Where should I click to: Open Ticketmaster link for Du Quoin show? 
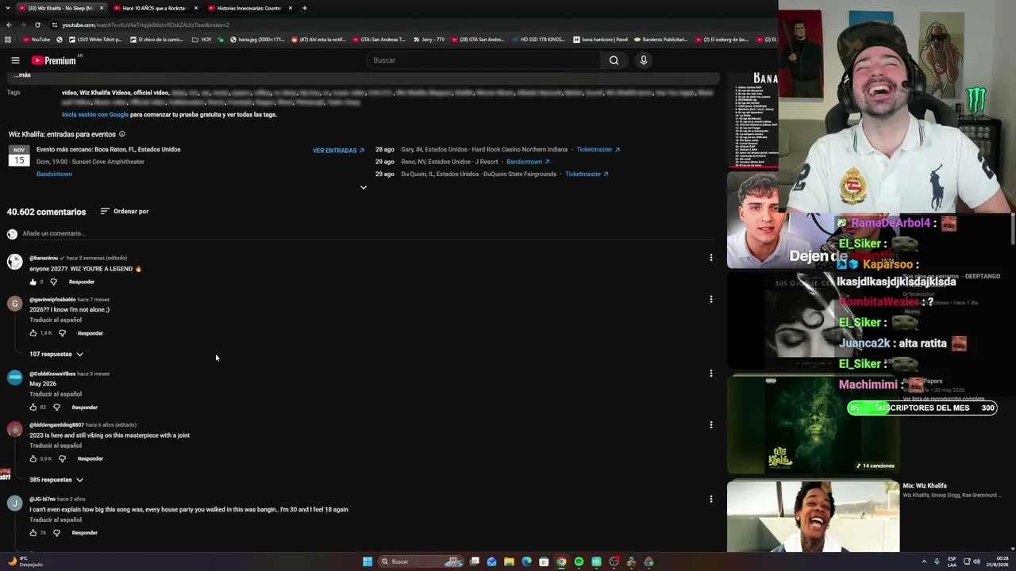587,174
